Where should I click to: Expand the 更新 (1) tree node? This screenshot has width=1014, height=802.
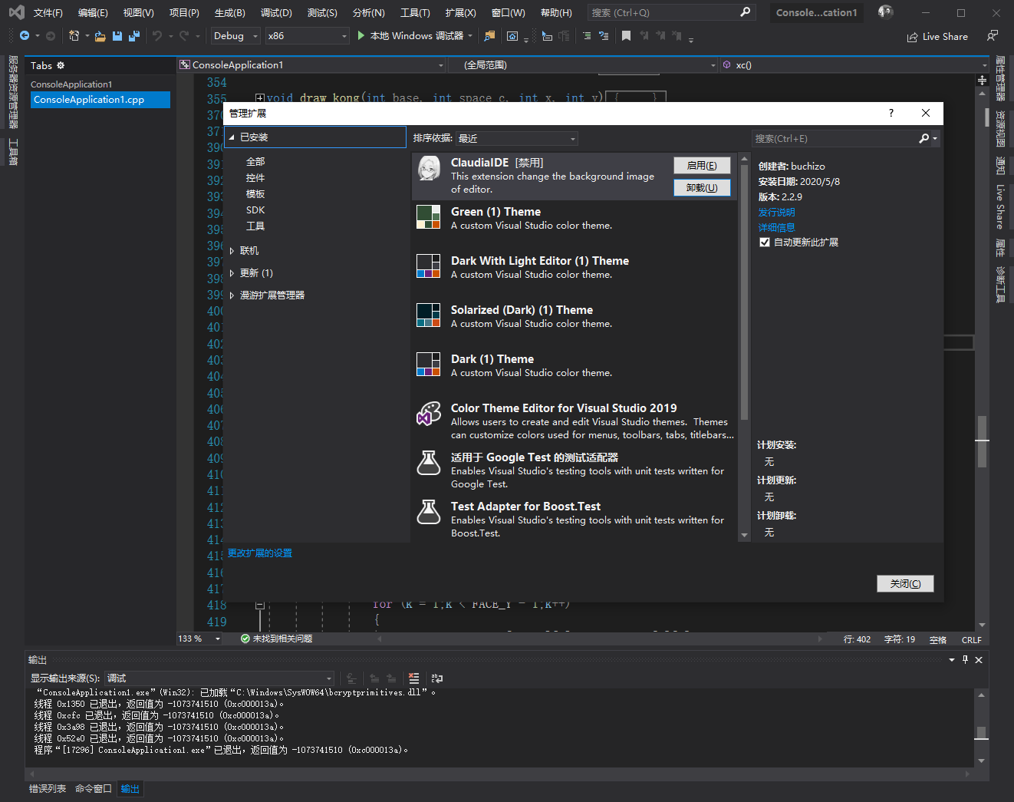(x=232, y=273)
